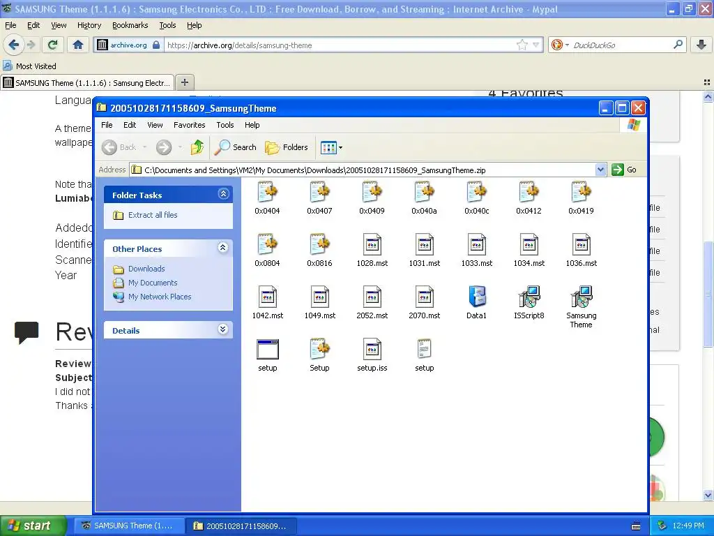Click Extract all files
This screenshot has height=536, width=714.
pyautogui.click(x=153, y=215)
